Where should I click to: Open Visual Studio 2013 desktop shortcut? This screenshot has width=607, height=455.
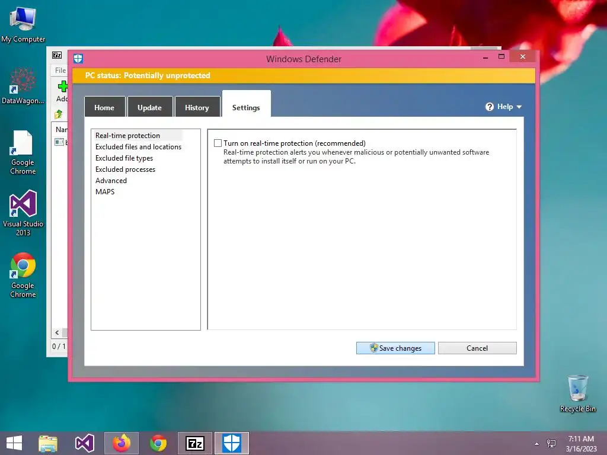coord(23,213)
